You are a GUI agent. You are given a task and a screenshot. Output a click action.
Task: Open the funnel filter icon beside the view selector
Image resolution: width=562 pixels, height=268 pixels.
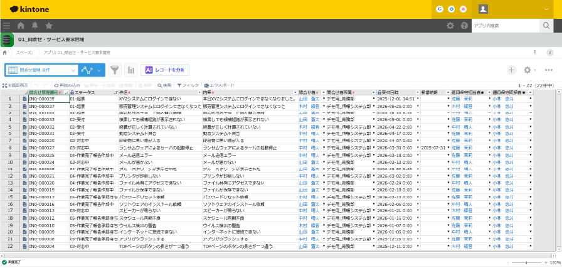pyautogui.click(x=114, y=70)
